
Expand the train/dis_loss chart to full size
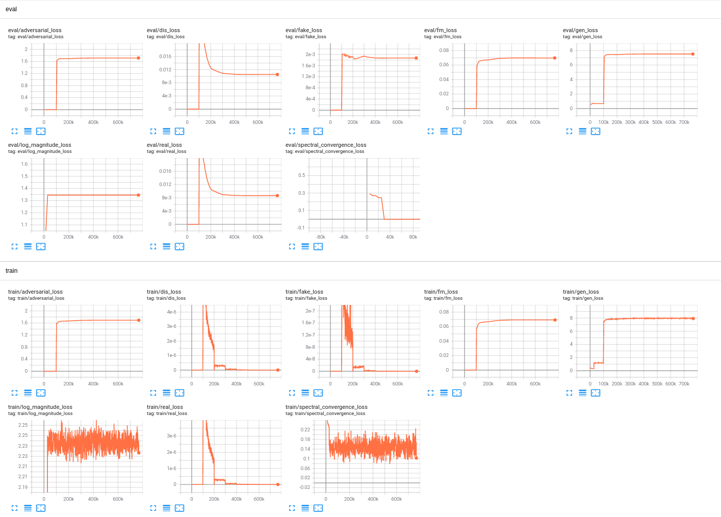tap(153, 393)
